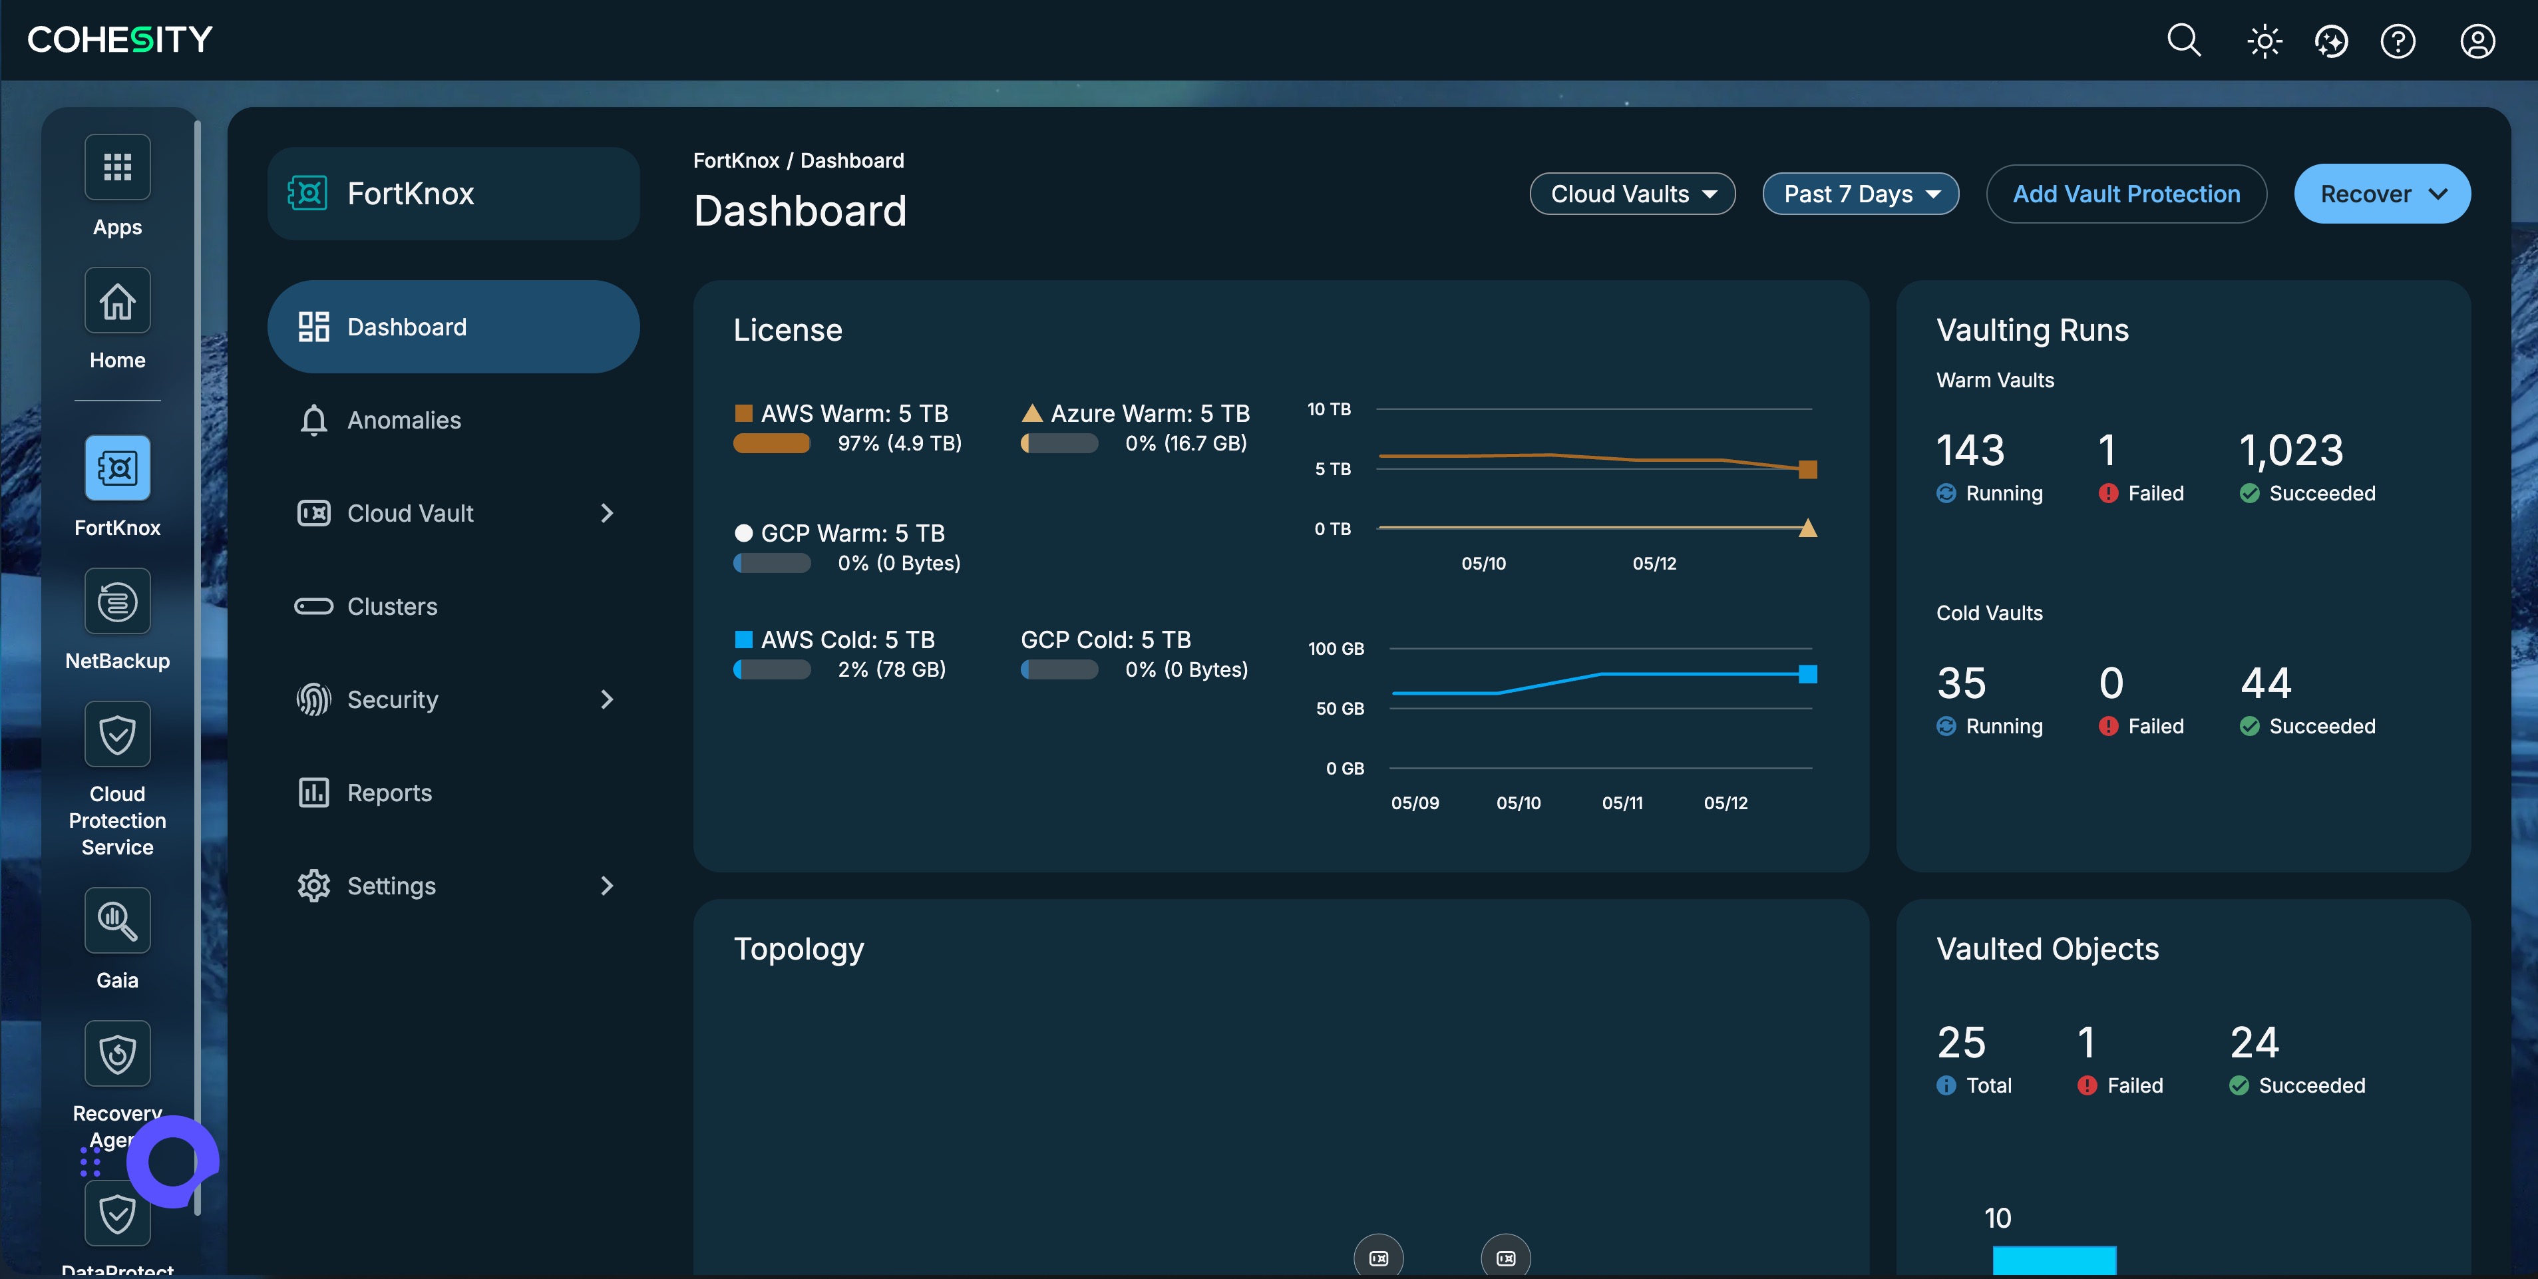Viewport: 2538px width, 1279px height.
Task: Go to Home in the app rail
Action: (x=117, y=301)
